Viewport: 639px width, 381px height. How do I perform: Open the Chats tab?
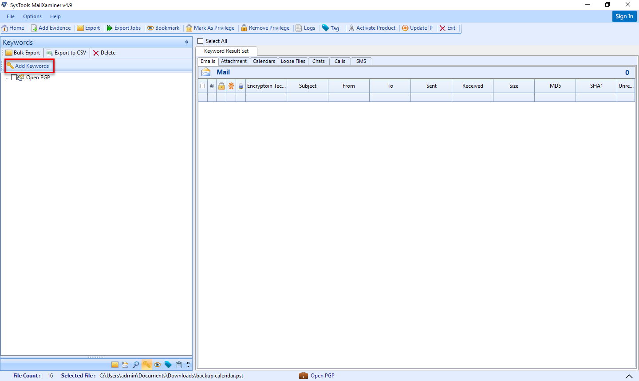(x=319, y=61)
